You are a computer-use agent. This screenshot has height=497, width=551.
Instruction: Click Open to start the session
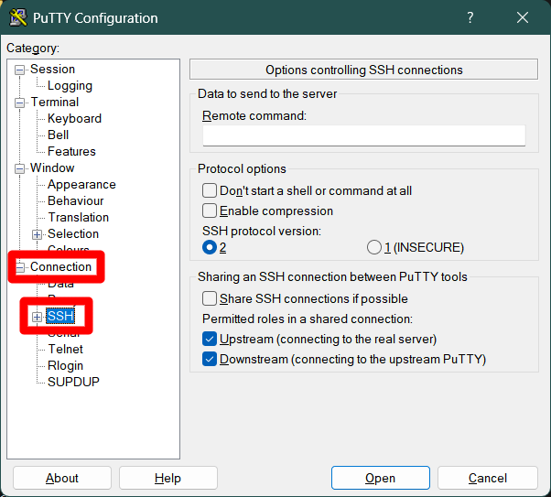coord(380,478)
